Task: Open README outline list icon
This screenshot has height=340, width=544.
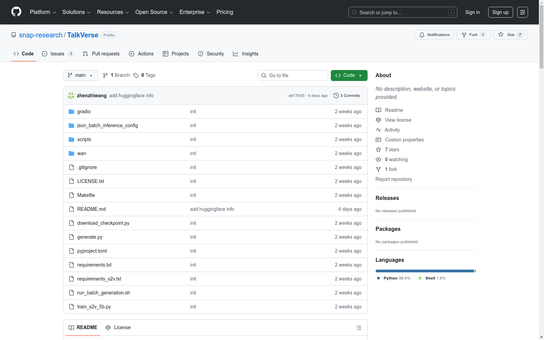Action: (x=359, y=328)
